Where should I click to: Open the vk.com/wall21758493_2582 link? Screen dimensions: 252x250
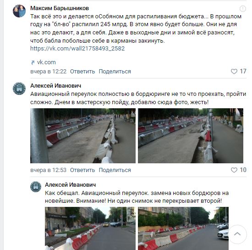tap(77, 49)
